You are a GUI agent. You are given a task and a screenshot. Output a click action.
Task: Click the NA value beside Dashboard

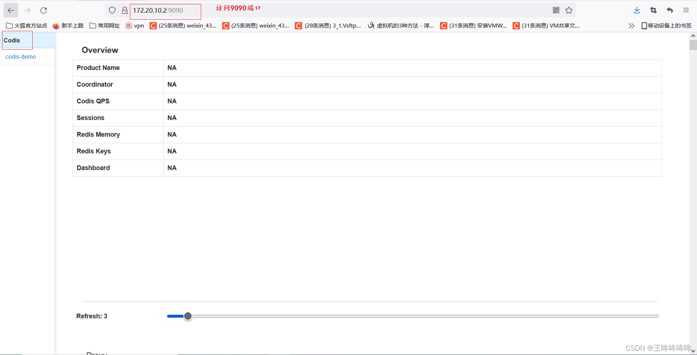pyautogui.click(x=172, y=168)
